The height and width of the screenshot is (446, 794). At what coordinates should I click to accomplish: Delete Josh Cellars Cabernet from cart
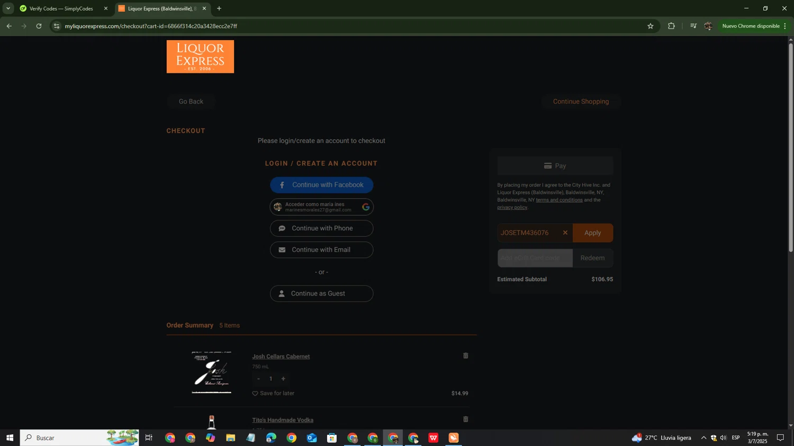coord(465,356)
